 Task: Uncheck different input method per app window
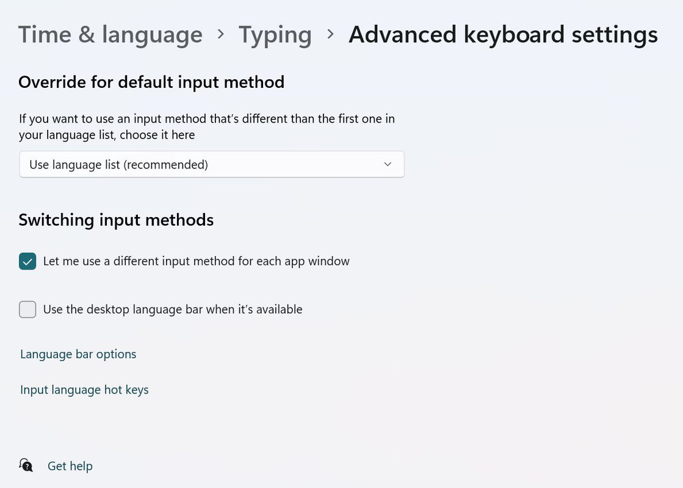pyautogui.click(x=27, y=262)
